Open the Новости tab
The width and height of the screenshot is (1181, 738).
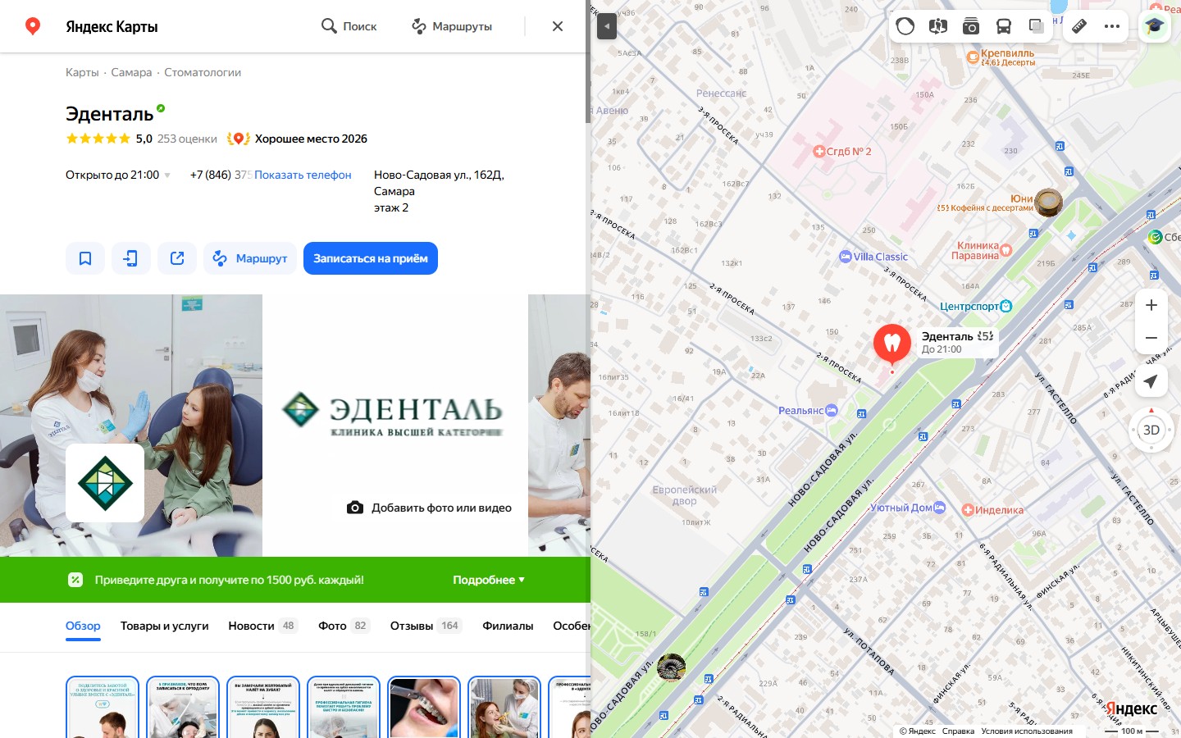(263, 626)
